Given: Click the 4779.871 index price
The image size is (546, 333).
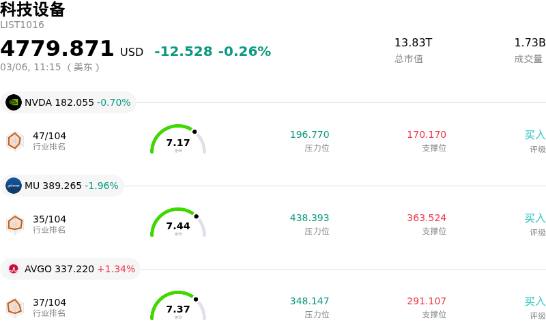Looking at the screenshot, I should tap(57, 49).
